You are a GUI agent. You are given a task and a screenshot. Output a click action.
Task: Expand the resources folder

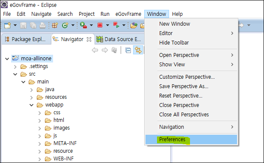(x=32, y=98)
